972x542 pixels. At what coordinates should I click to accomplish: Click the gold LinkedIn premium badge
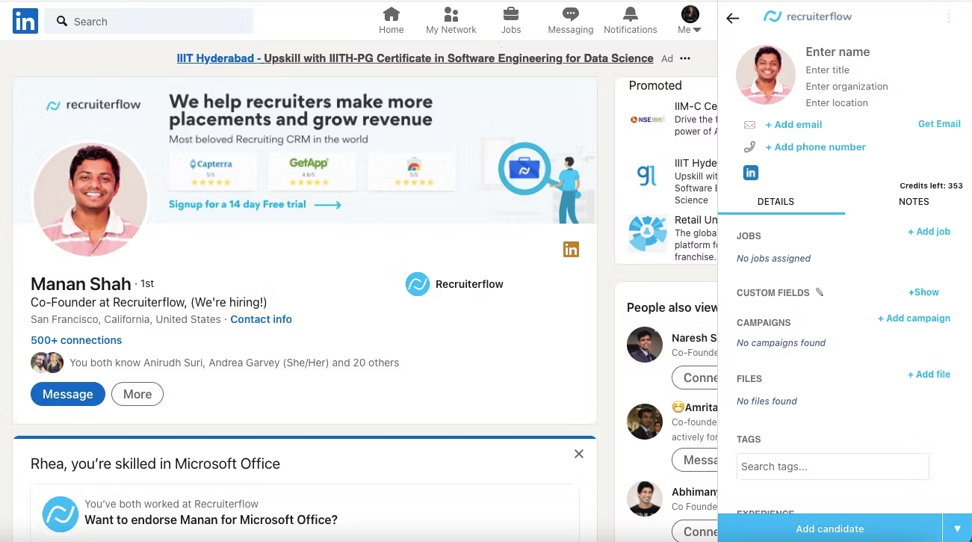571,250
